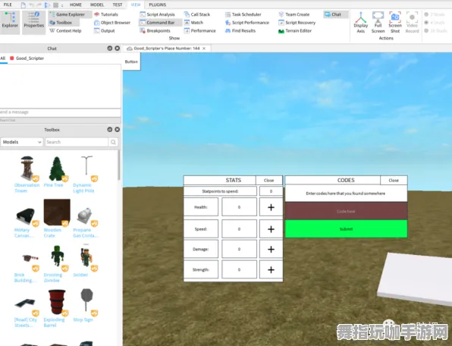452x346 pixels.
Task: Select the Exploding Barrel model
Action: tap(56, 309)
